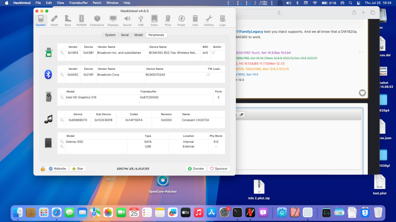Search details for the Intenso SSD row
Screen dimensions: 396x222
[61, 141]
